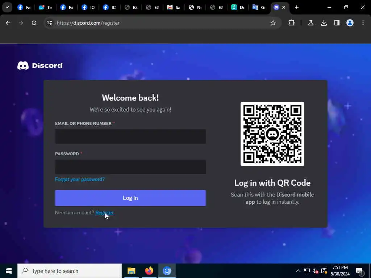
Task: Toggle the browser side panel icon
Action: click(x=337, y=23)
